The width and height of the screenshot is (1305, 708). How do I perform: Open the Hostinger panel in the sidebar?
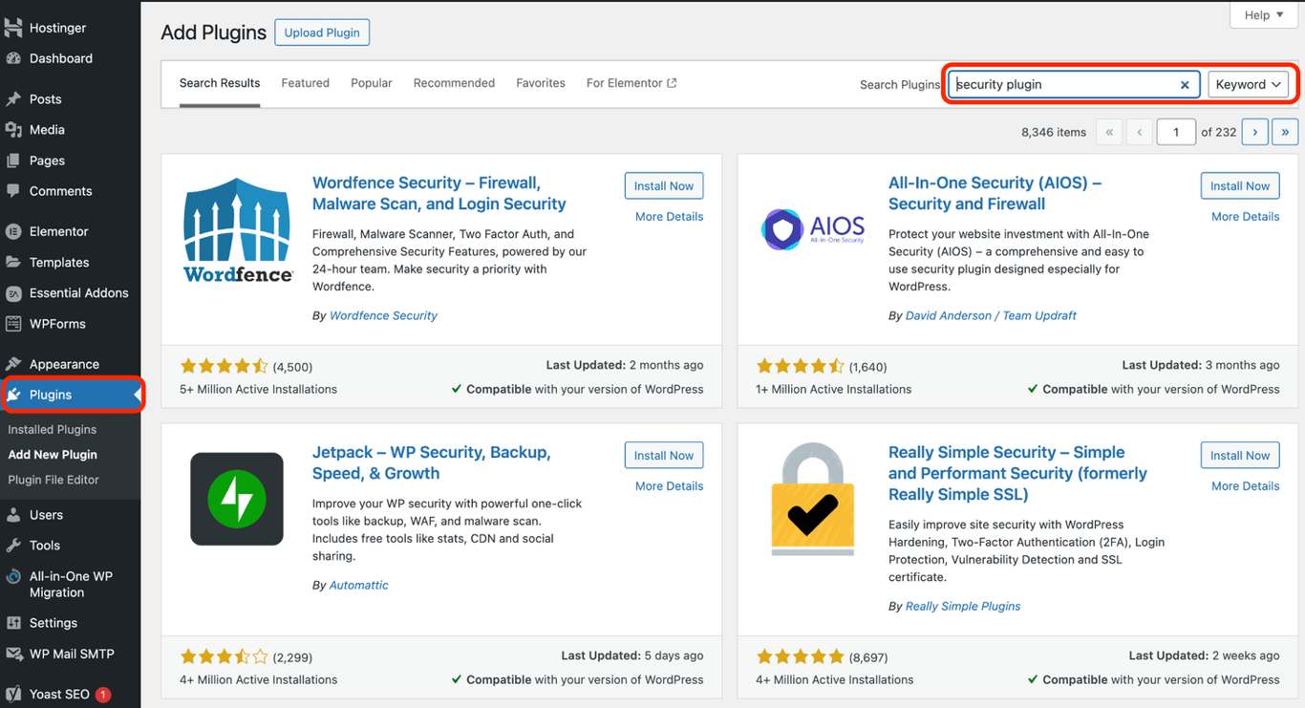57,27
